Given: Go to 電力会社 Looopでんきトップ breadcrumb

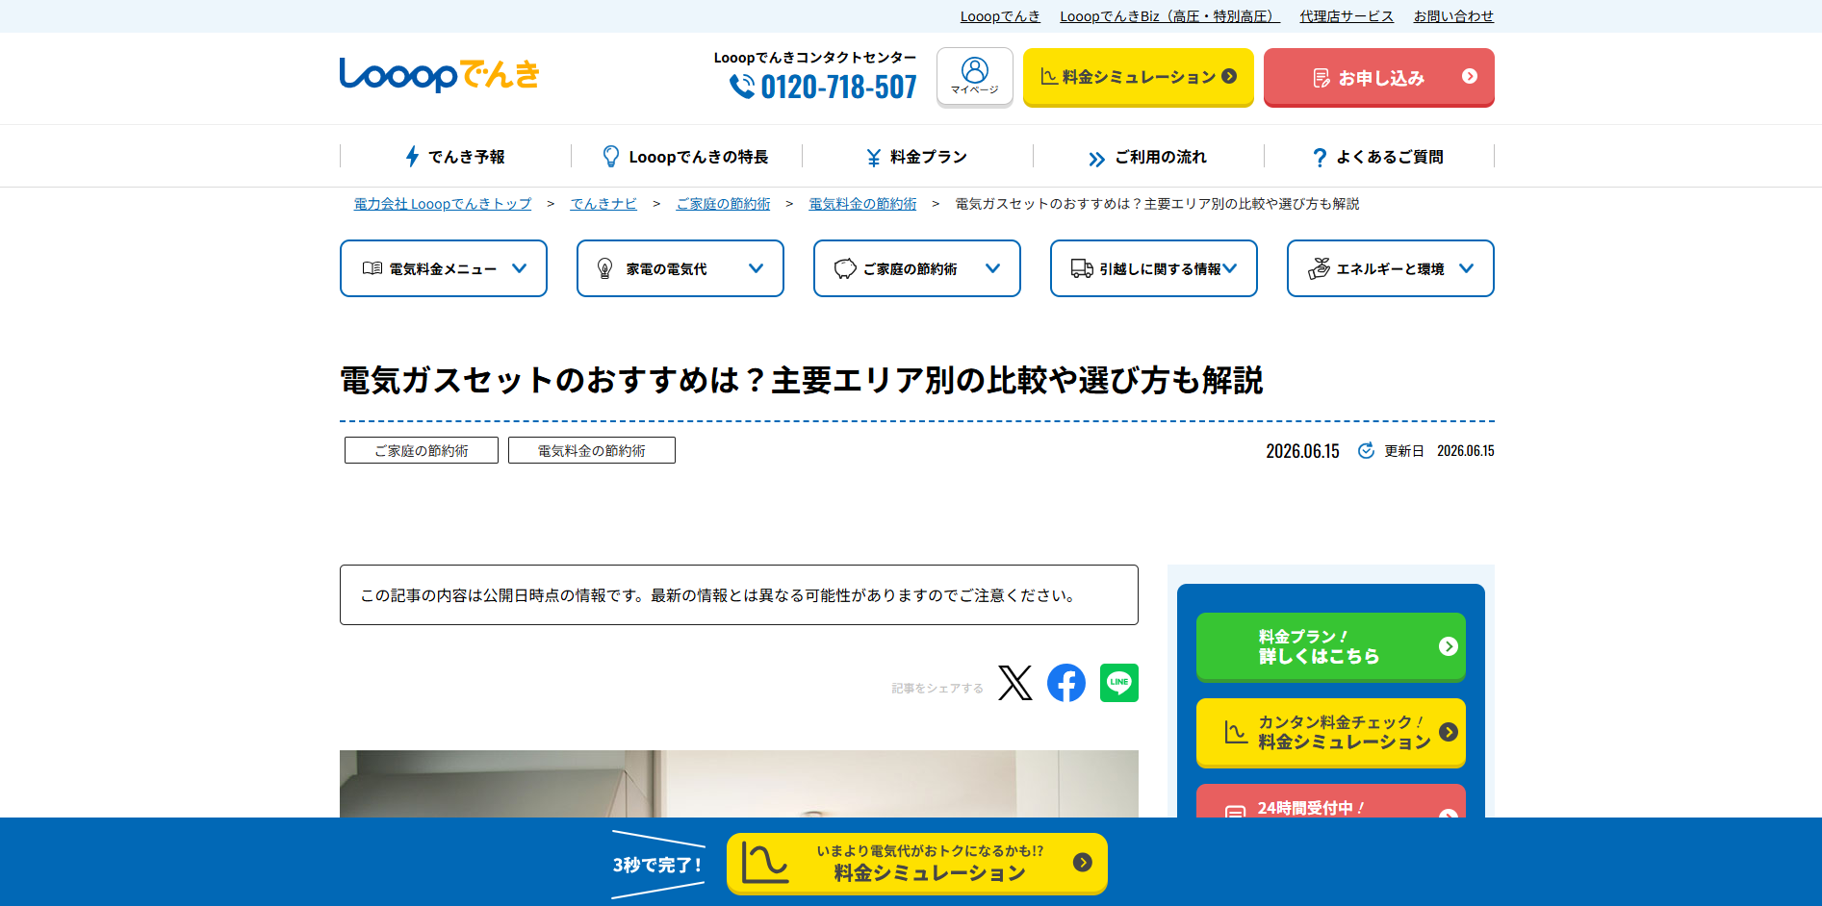Looking at the screenshot, I should (x=443, y=204).
